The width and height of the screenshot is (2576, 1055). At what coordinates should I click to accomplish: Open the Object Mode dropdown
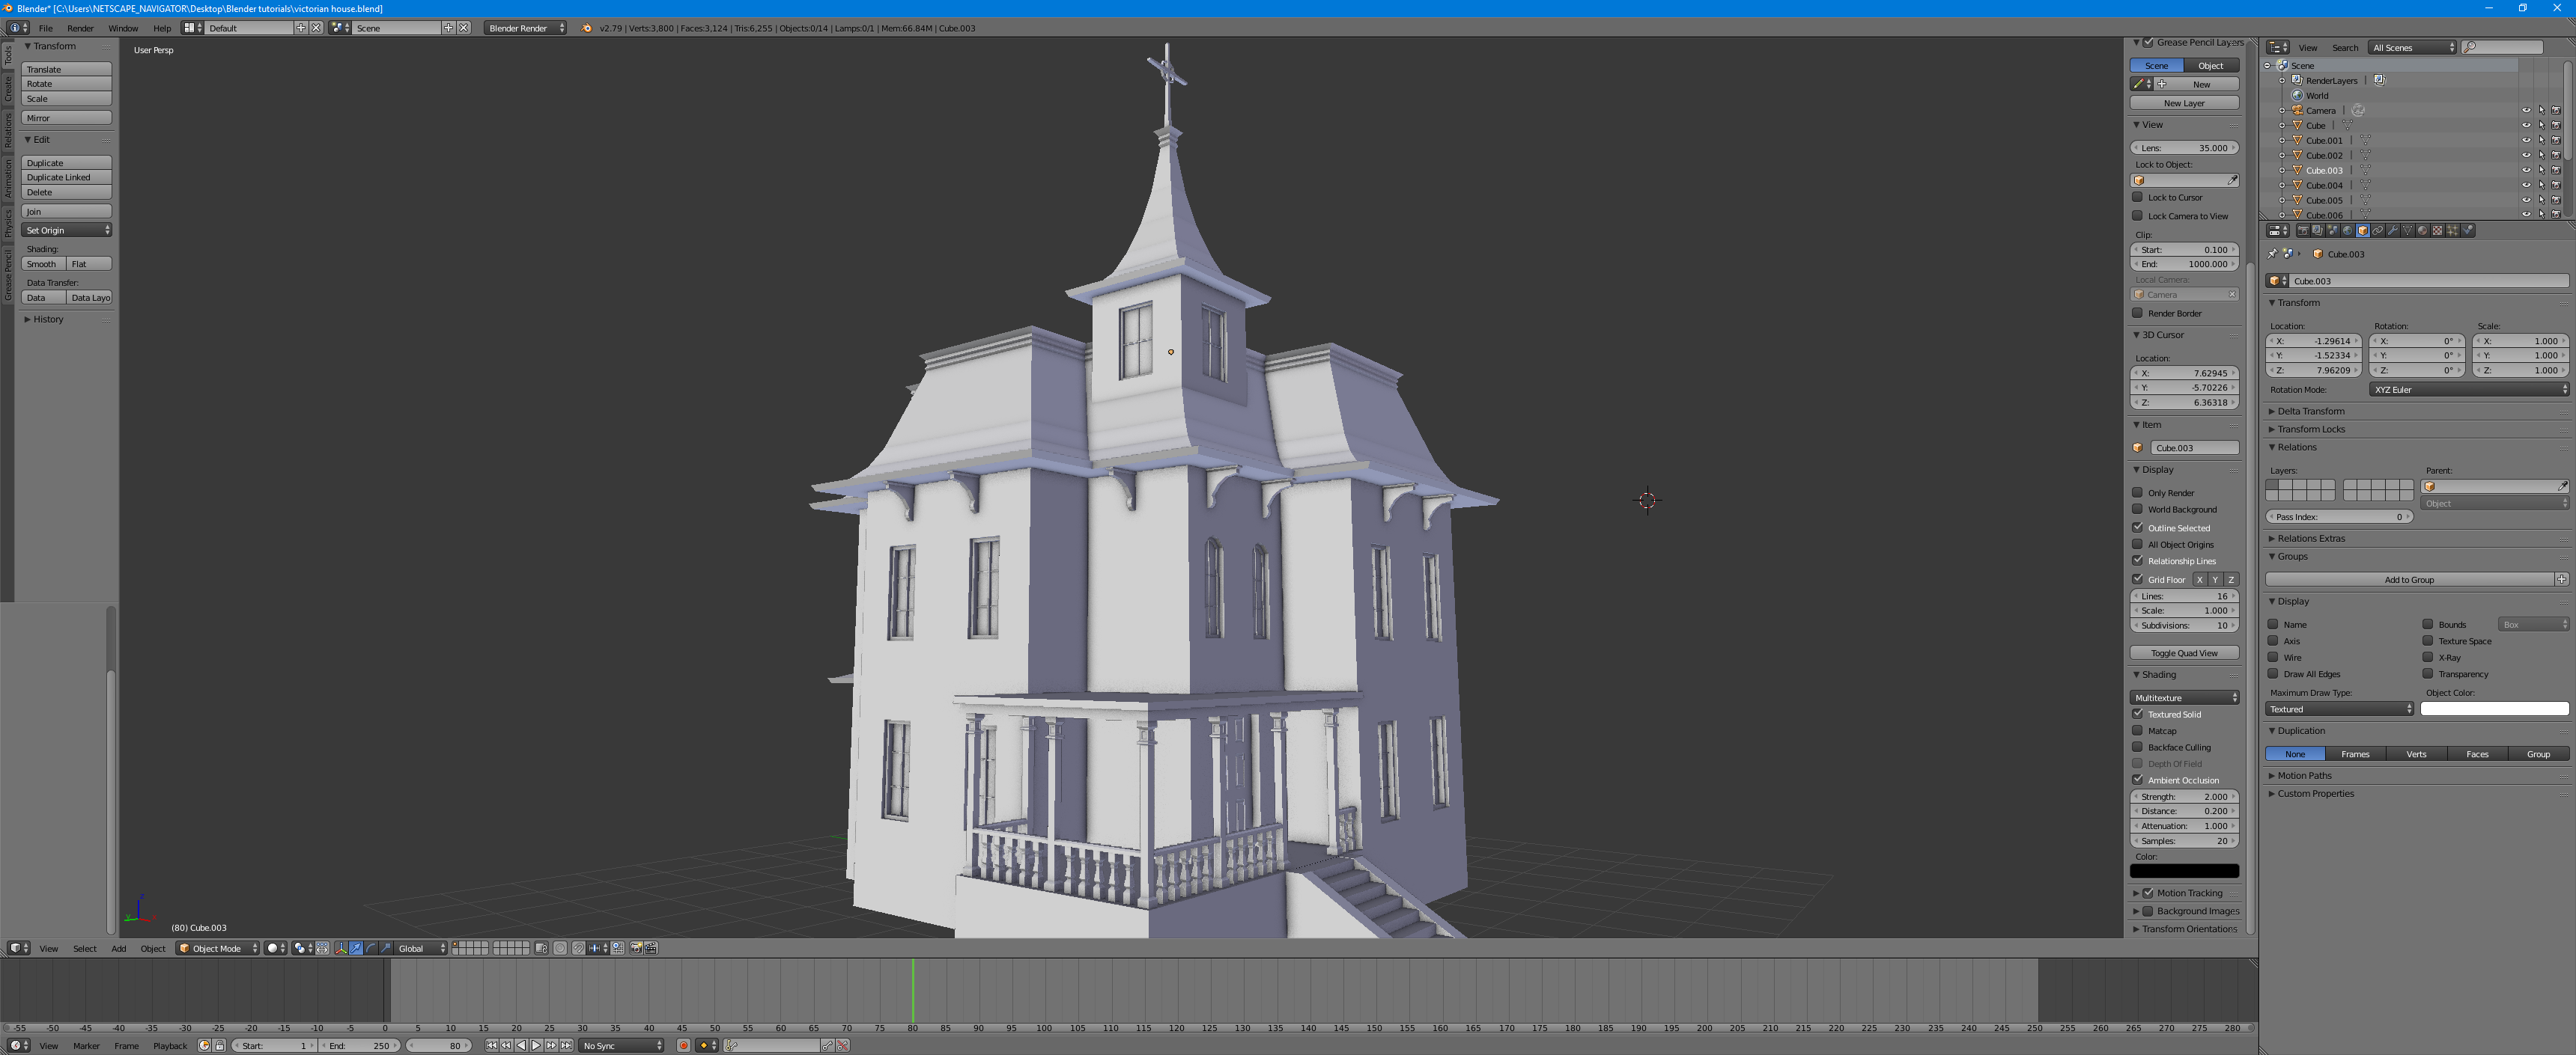tap(218, 948)
